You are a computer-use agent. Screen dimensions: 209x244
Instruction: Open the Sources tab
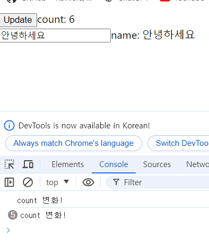tap(157, 164)
